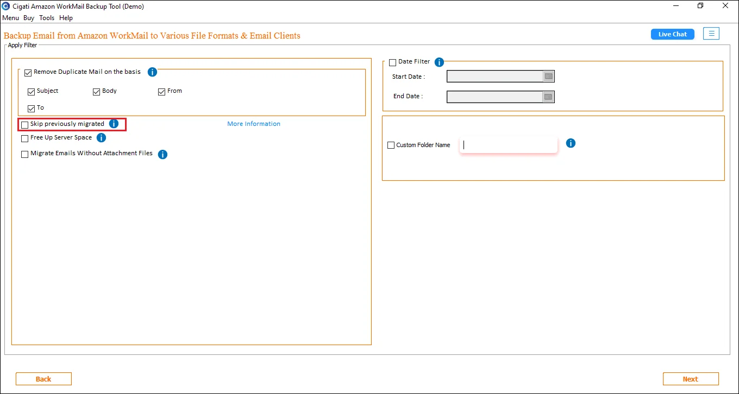The image size is (739, 394).
Task: Click the Live Chat button
Action: point(673,34)
